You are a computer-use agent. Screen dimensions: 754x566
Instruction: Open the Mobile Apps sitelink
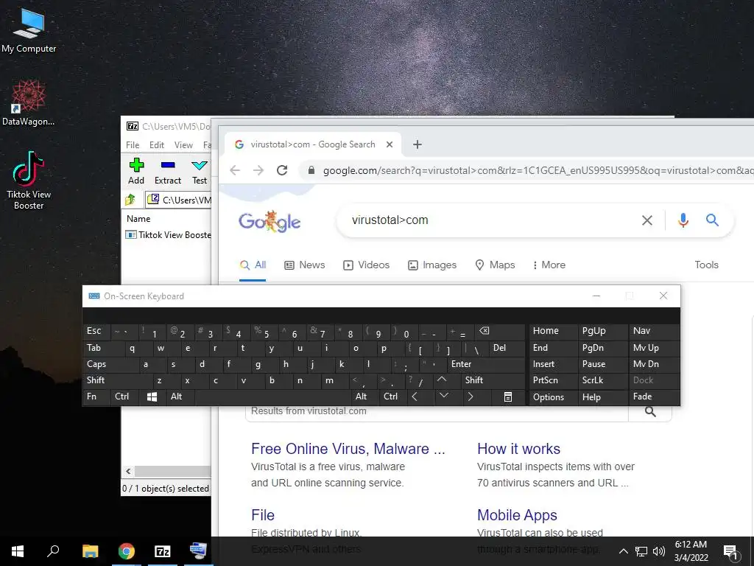517,515
